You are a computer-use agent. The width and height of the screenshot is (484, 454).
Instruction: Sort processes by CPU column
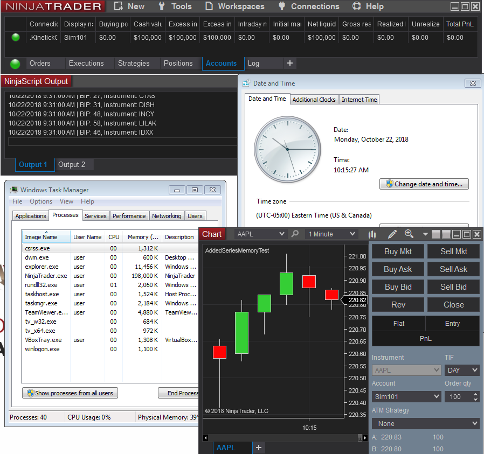point(114,237)
